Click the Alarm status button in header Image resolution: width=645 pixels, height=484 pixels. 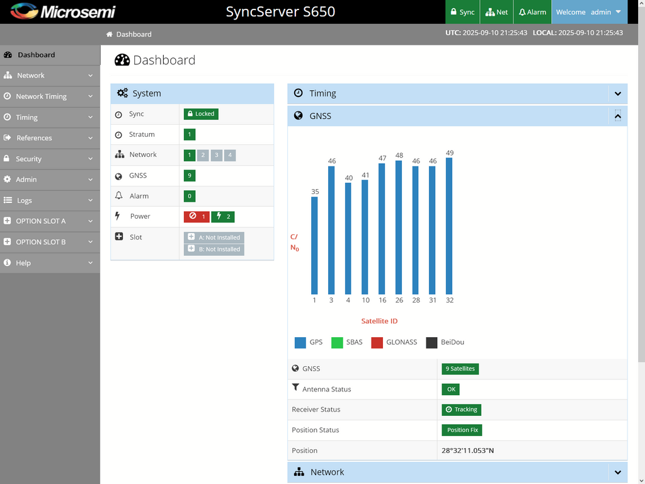click(532, 12)
